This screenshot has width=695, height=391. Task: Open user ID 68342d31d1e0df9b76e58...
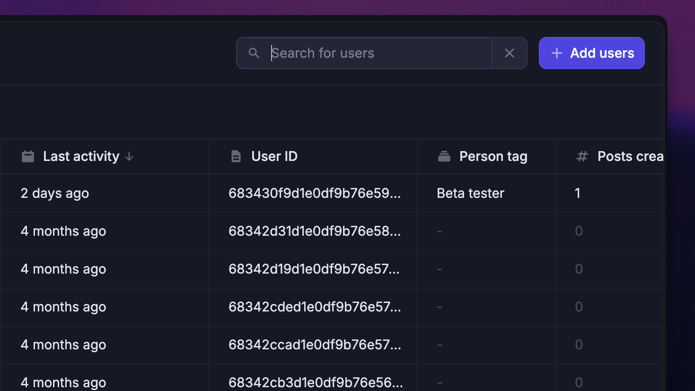[x=314, y=231]
